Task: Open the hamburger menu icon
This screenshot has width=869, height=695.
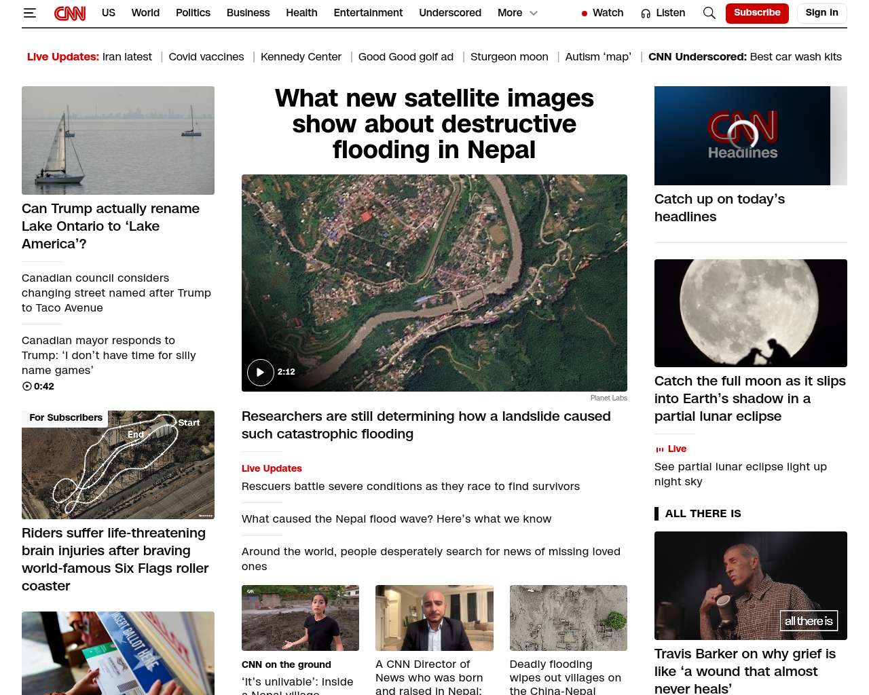Action: click(x=29, y=13)
